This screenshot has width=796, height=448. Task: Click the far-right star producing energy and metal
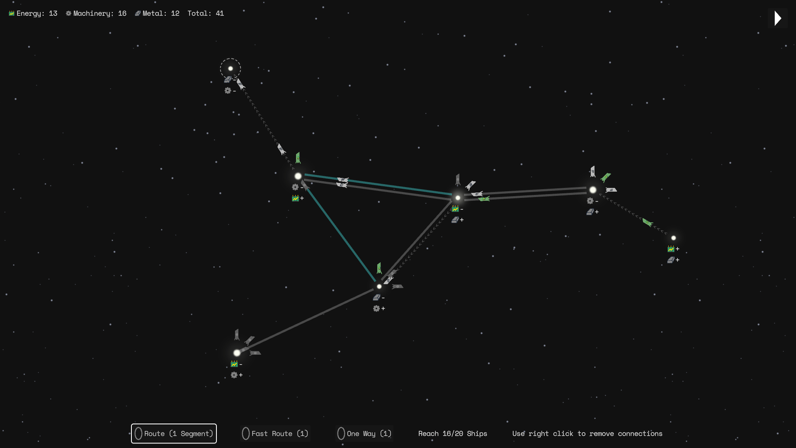pos(673,238)
